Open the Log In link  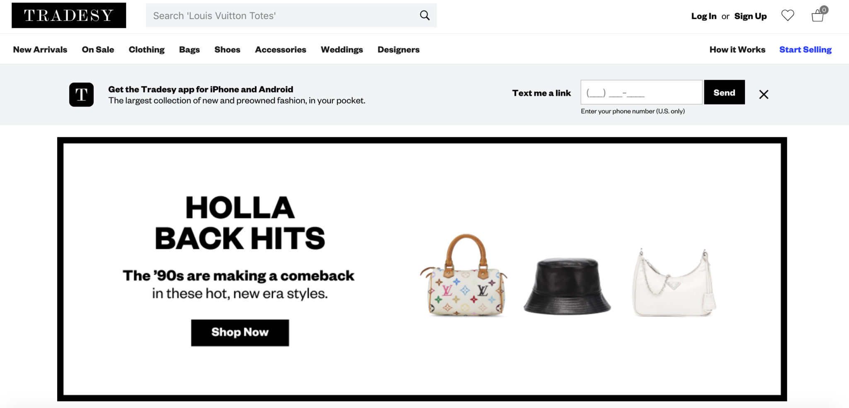(x=703, y=16)
